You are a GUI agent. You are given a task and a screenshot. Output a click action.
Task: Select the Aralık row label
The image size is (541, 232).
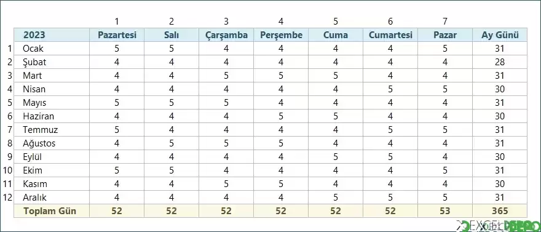52,198
